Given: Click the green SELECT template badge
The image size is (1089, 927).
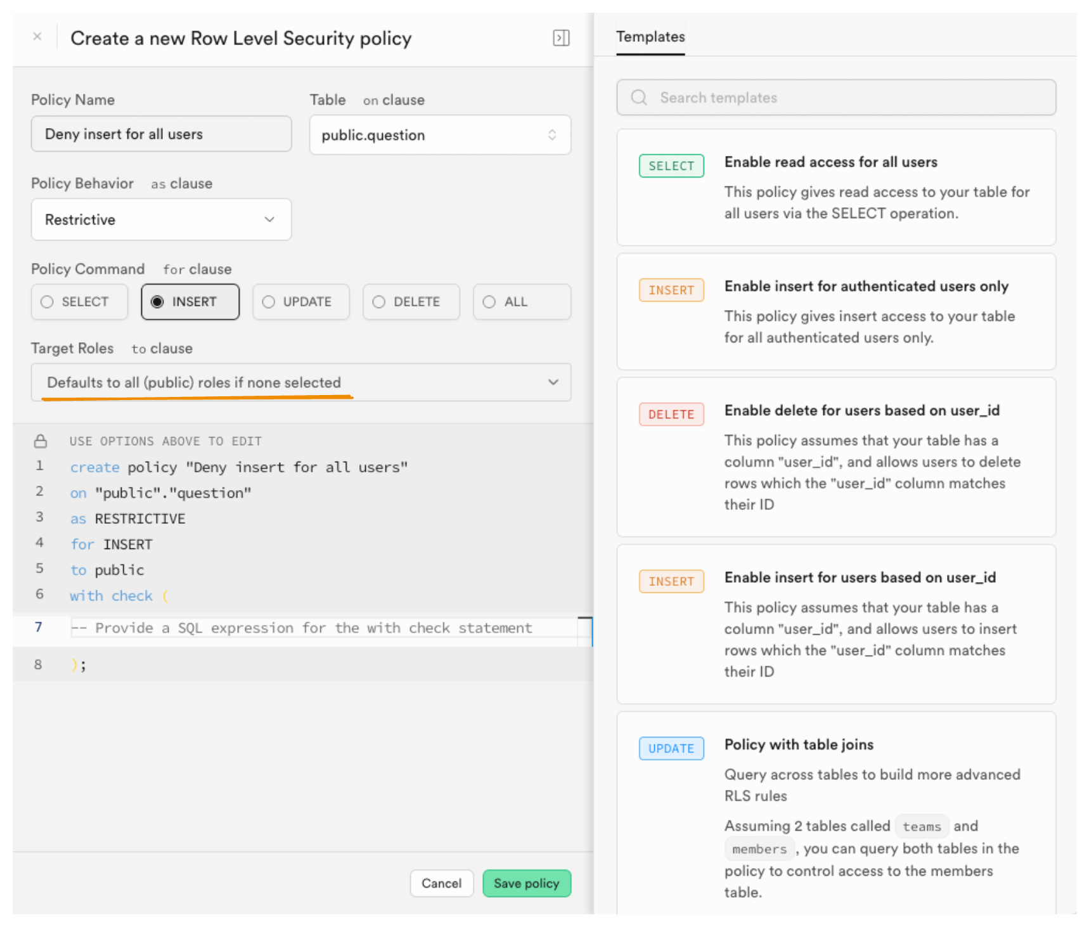Looking at the screenshot, I should click(x=671, y=166).
